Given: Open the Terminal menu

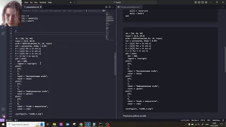Looking at the screenshot, I should (x=43, y=2).
